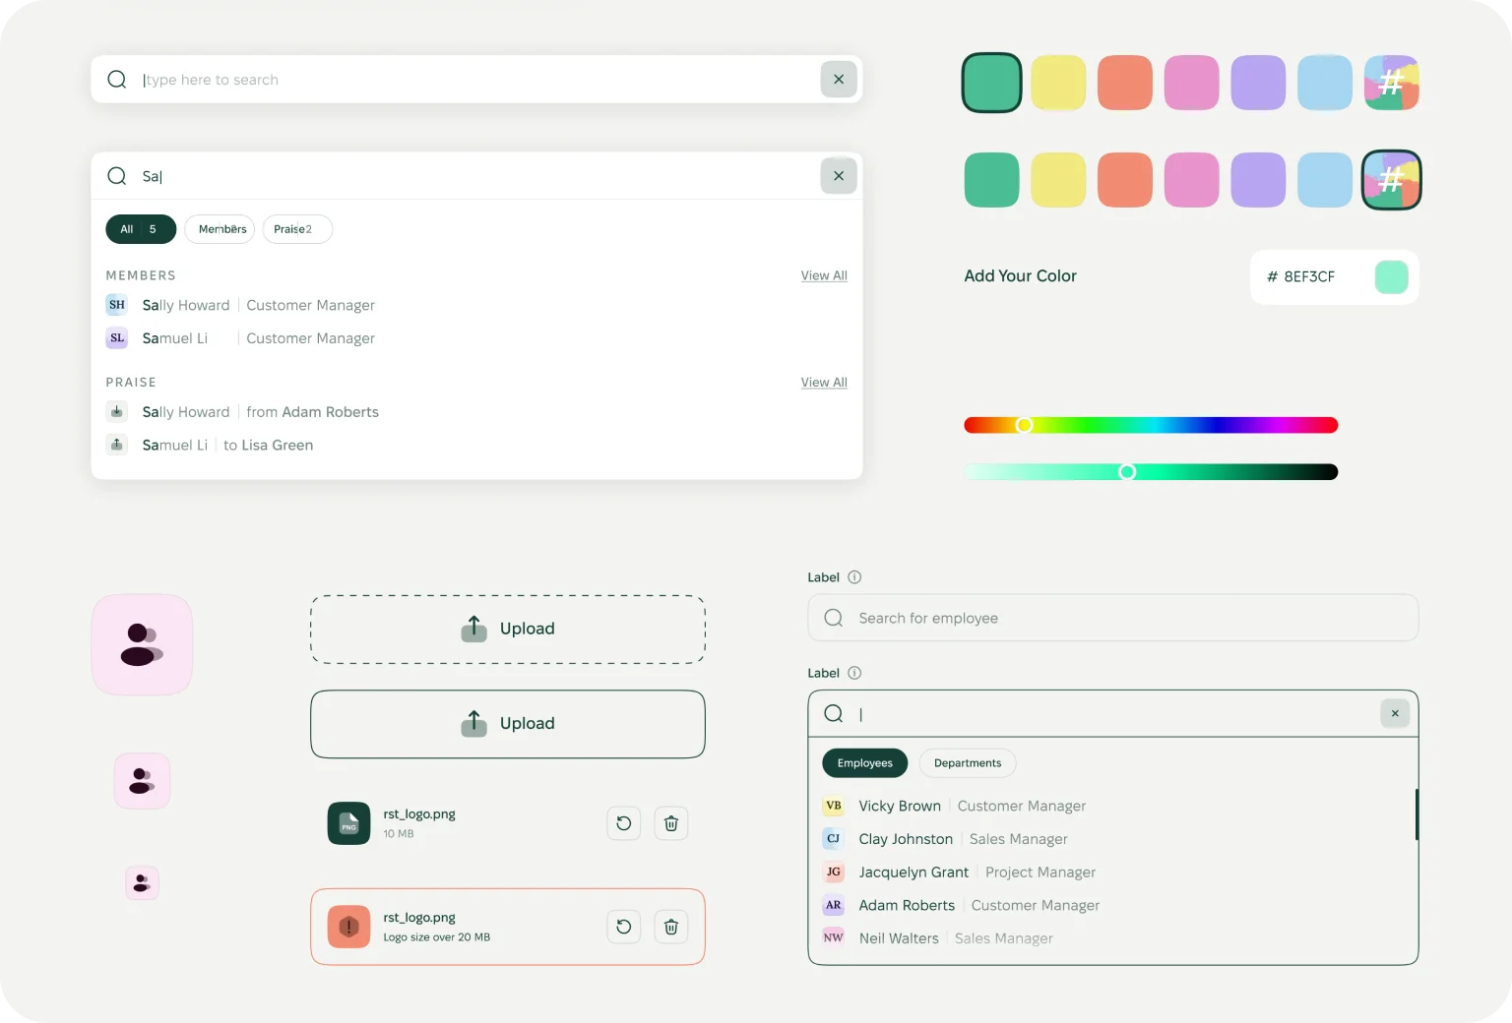Screen dimensions: 1512x1023
Task: Click the employee dropdown scrollbar thumb
Action: [x=1417, y=814]
